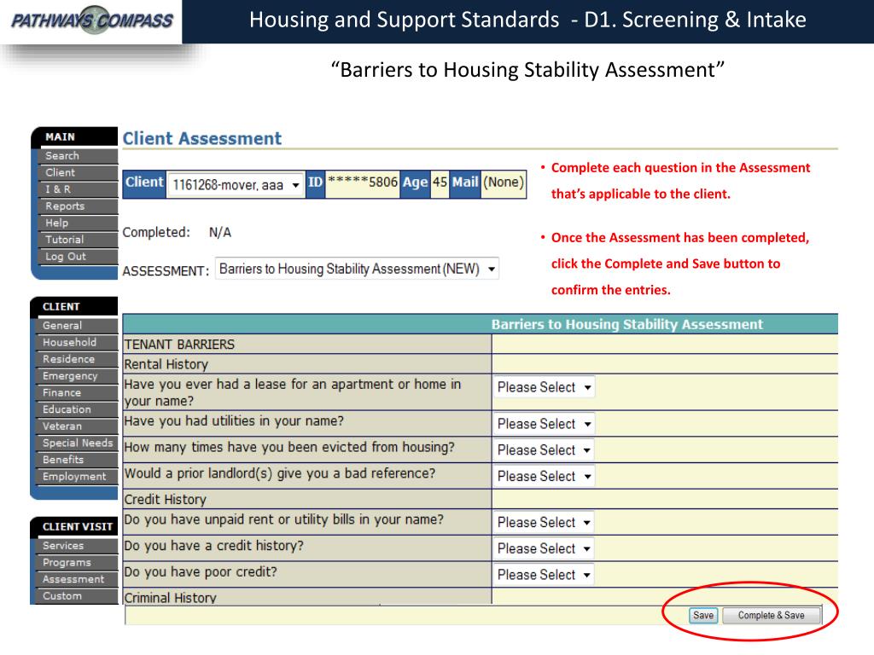Viewport: 874px width, 655px height.
Task: Select Veteran in Client menu
Action: tap(77, 426)
